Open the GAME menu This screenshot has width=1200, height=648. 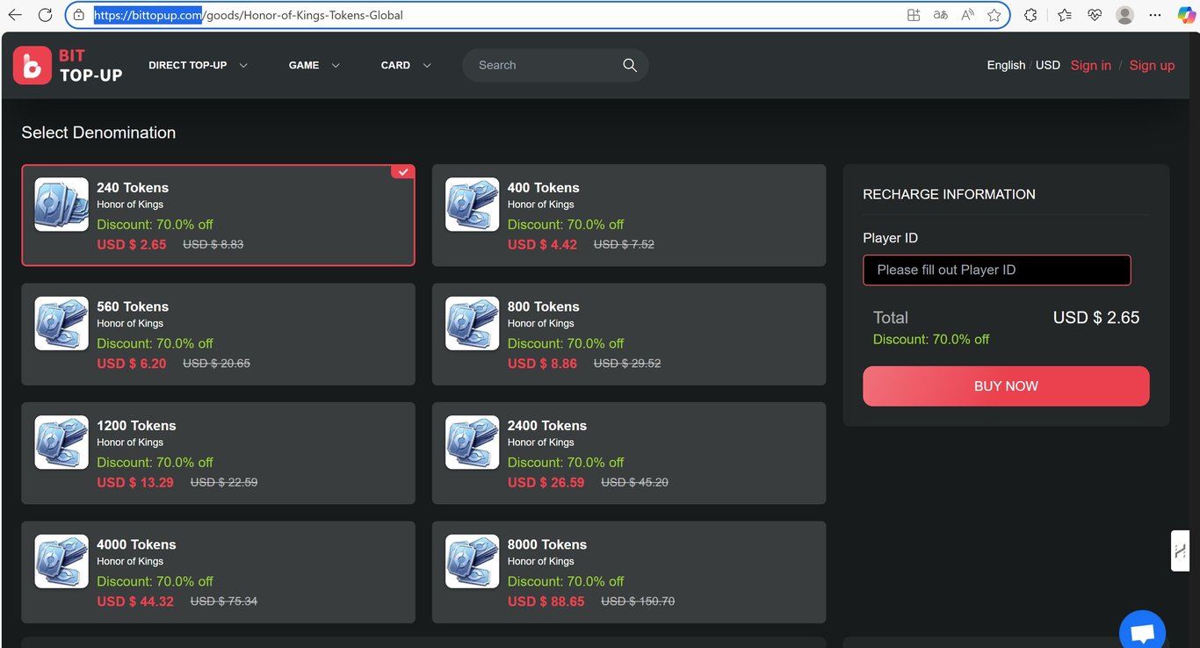304,65
